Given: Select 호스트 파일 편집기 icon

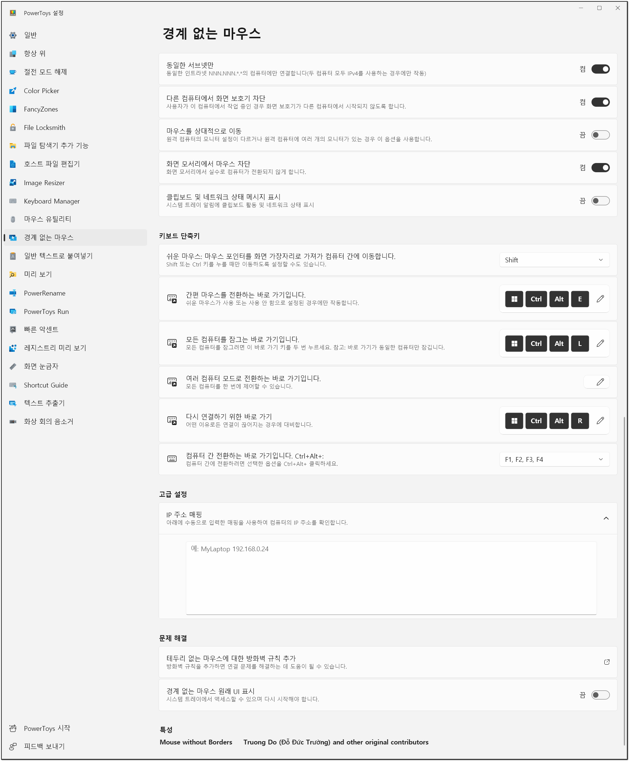Looking at the screenshot, I should (x=13, y=164).
